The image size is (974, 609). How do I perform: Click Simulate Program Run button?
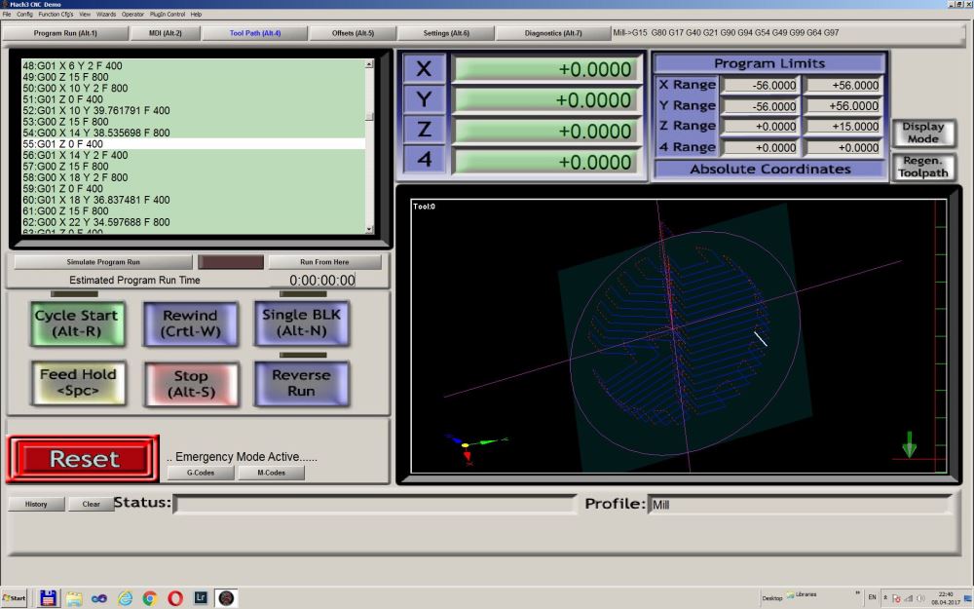click(103, 262)
